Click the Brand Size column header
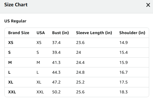The image size is (153, 101). 19,33
